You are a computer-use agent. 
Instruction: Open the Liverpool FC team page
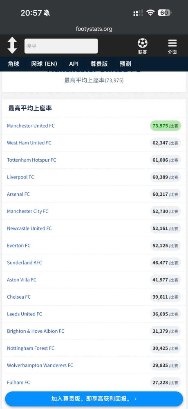(x=20, y=177)
